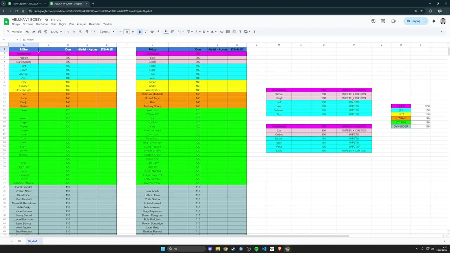Open Paylaş share options arrow

click(x=425, y=21)
